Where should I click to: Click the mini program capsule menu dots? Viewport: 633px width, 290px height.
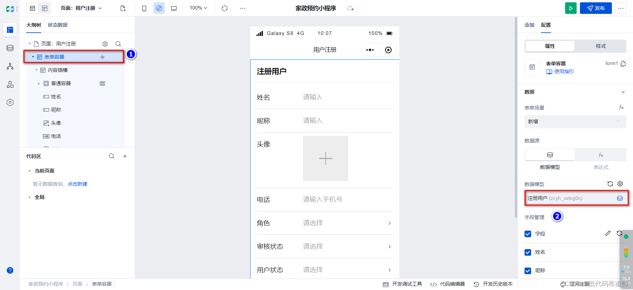coord(370,50)
